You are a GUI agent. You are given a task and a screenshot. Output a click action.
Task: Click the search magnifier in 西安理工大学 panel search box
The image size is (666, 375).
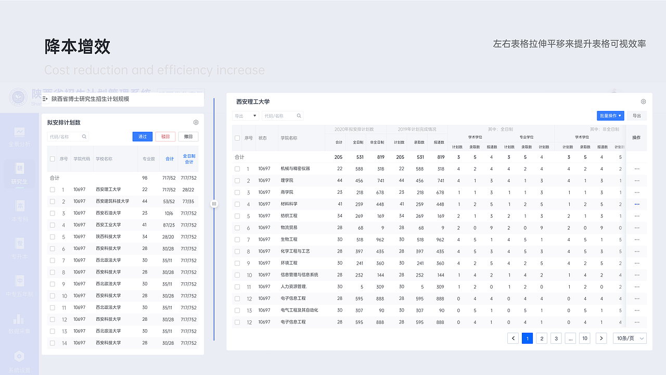click(x=299, y=116)
